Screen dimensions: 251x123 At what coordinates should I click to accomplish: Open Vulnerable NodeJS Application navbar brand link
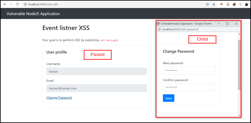33,14
